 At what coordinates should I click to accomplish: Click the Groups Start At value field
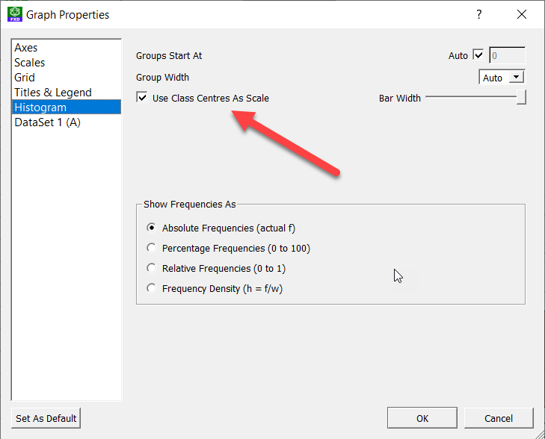click(x=507, y=55)
